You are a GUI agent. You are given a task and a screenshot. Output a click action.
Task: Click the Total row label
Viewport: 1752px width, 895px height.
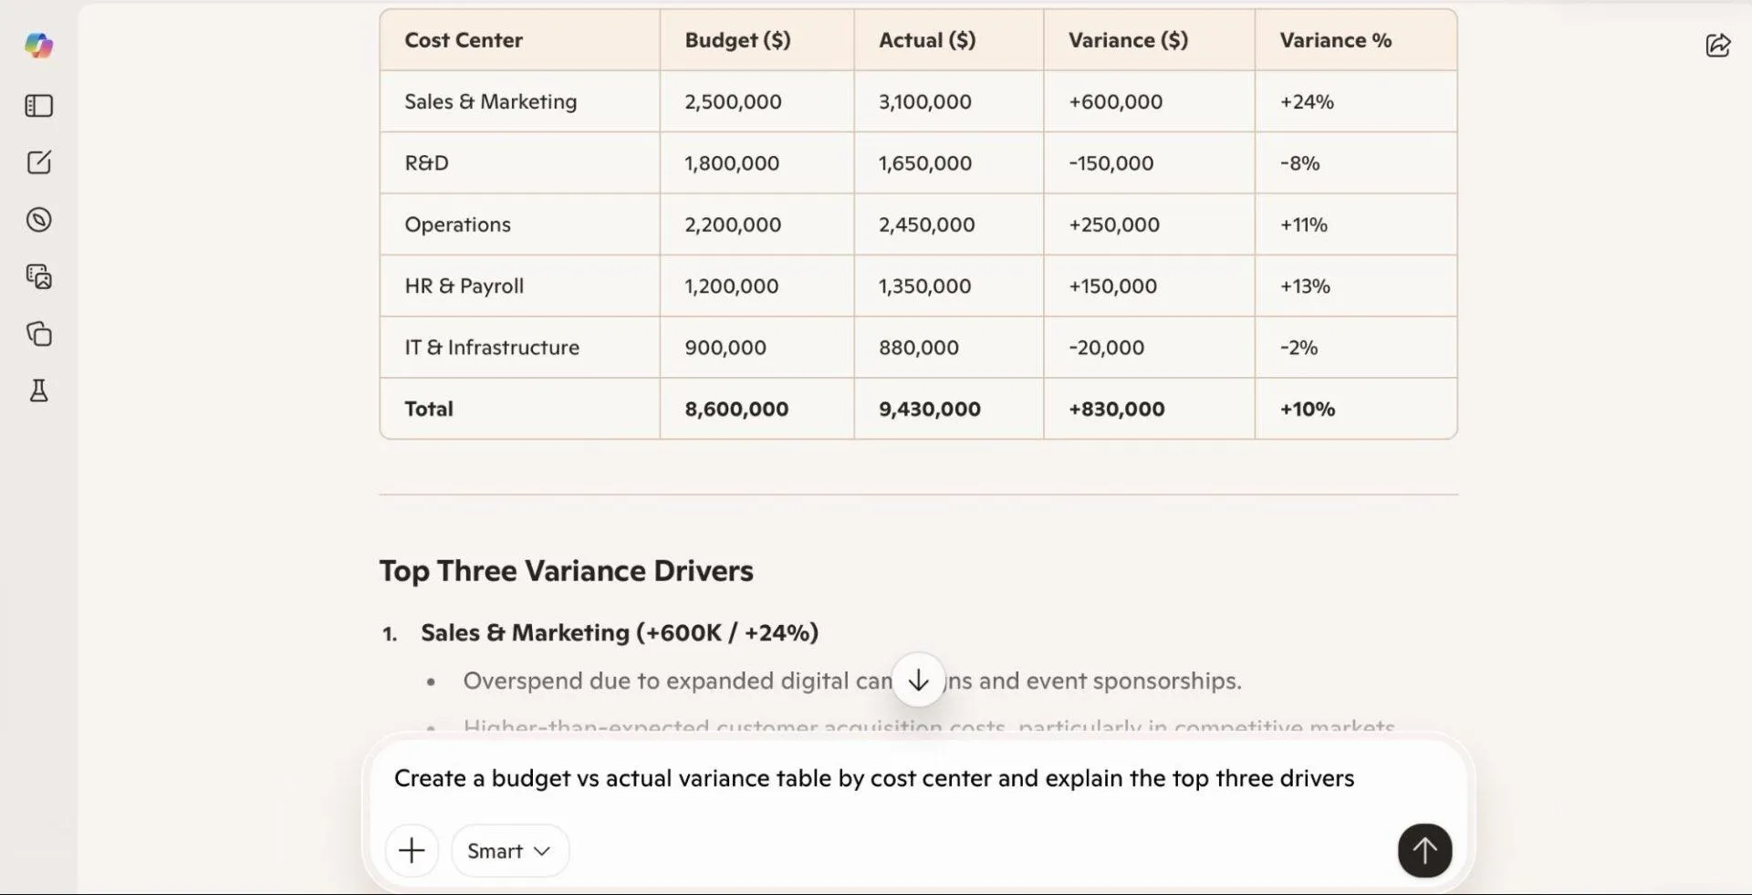(x=429, y=409)
